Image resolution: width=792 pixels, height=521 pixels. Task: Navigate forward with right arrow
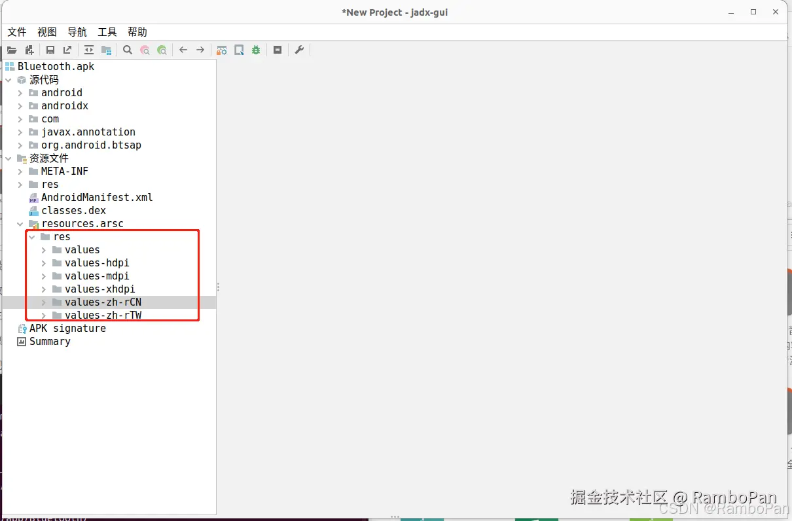200,50
